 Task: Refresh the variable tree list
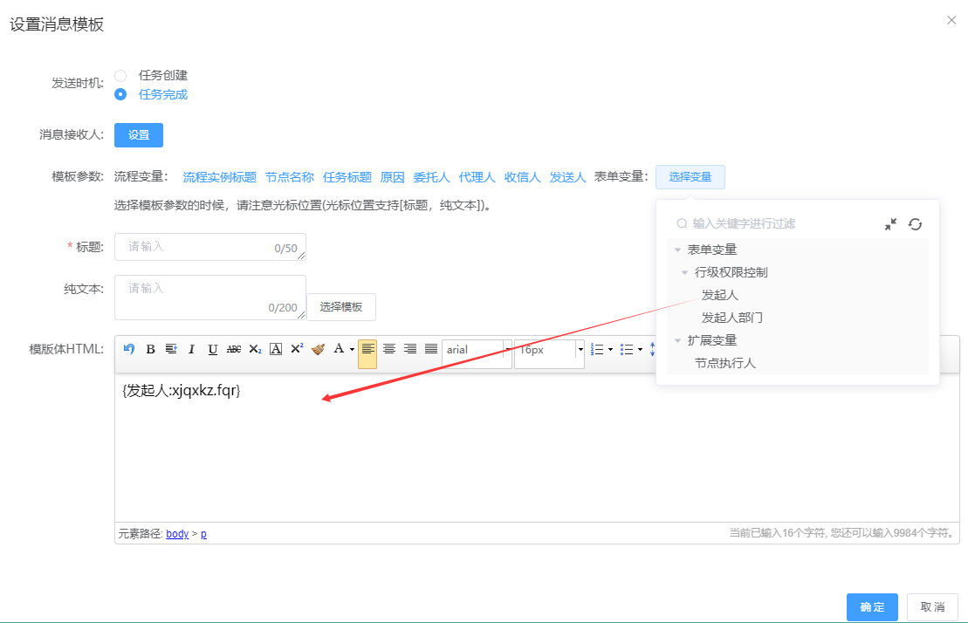pyautogui.click(x=915, y=224)
